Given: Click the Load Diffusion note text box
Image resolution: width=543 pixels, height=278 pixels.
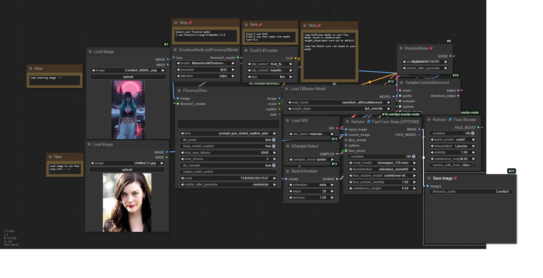Looking at the screenshot, I should 330,56.
